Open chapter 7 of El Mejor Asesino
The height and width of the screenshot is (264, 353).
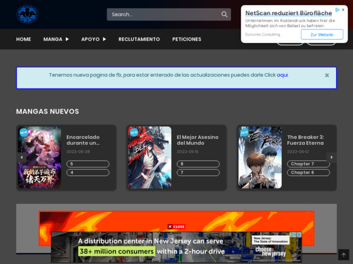pyautogui.click(x=198, y=172)
